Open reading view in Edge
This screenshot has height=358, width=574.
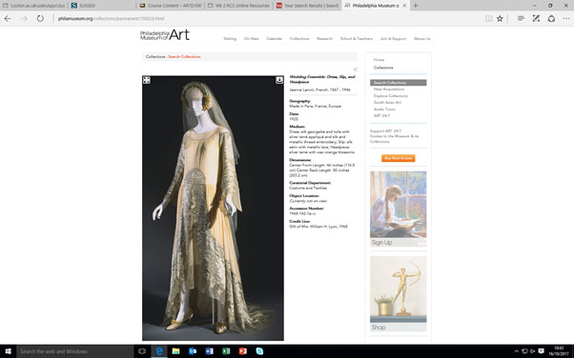pyautogui.click(x=488, y=19)
